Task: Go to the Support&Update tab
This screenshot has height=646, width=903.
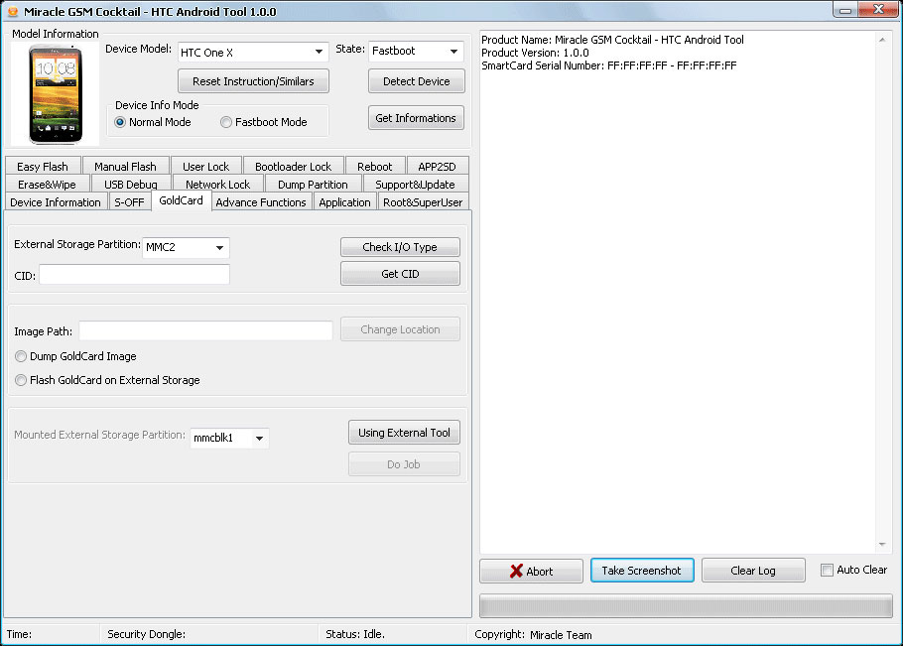Action: [415, 185]
